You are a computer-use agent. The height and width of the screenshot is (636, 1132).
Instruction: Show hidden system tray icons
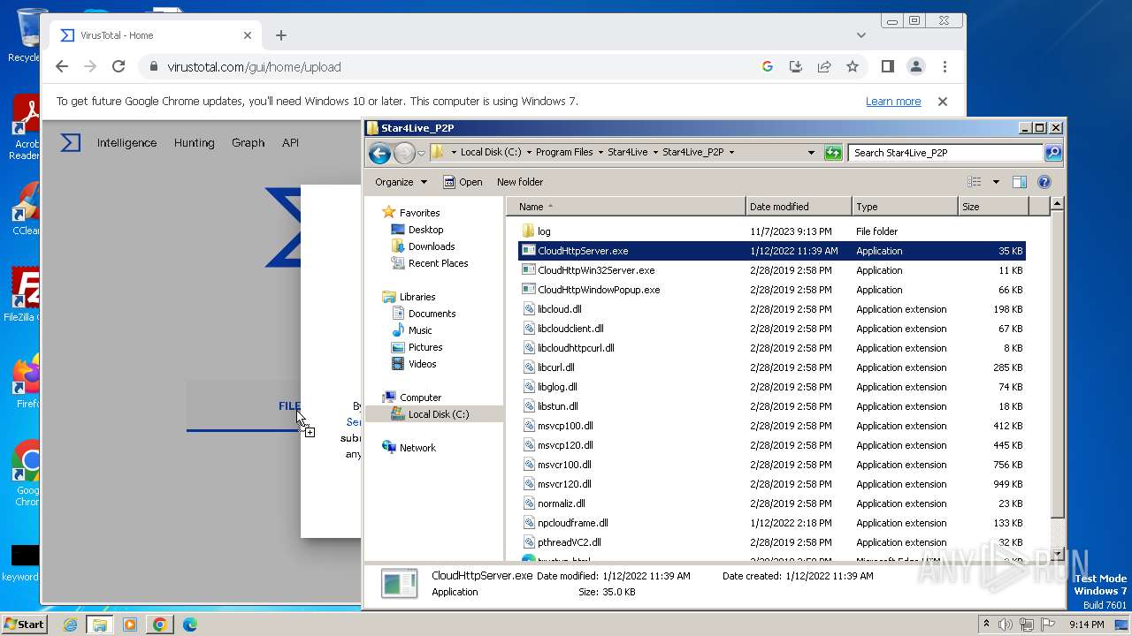point(986,625)
